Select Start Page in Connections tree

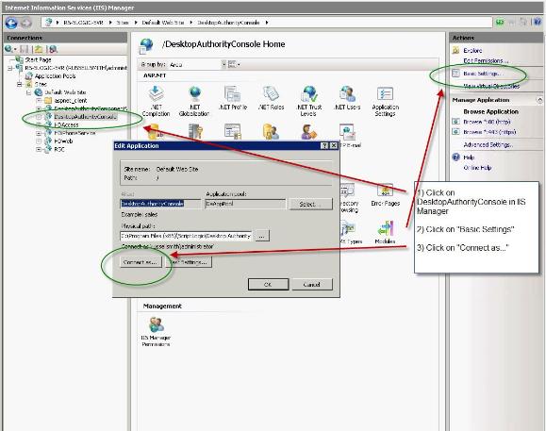(39, 59)
